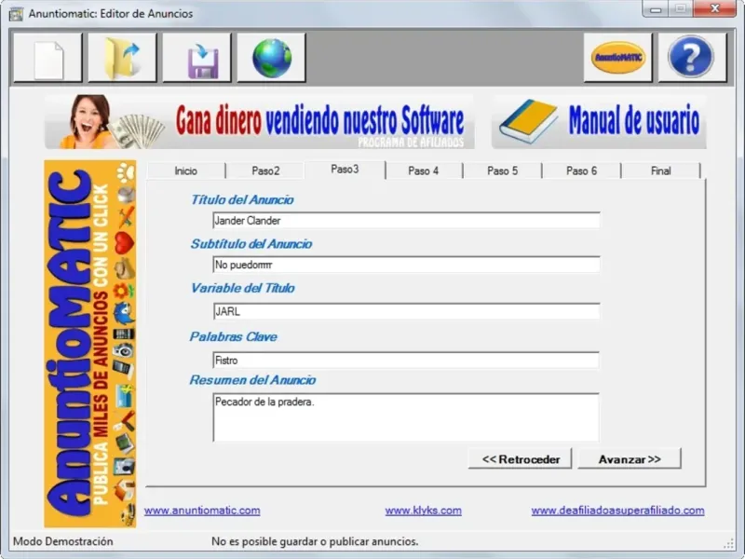Switch to the Paso2 tab

point(265,170)
